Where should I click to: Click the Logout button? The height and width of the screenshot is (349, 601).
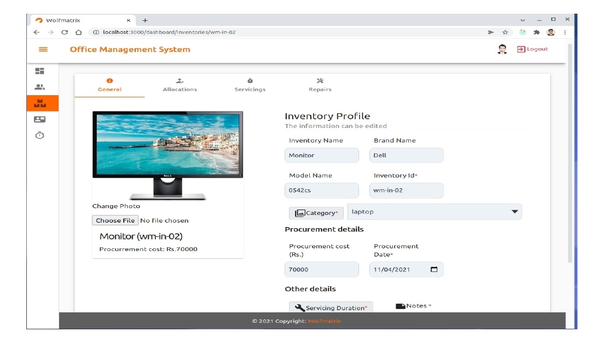[x=533, y=49]
